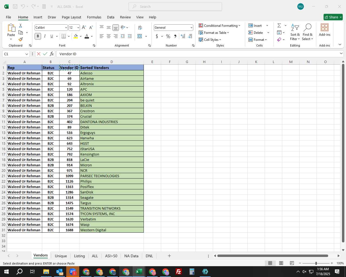Click the Paste clipboard icon
The height and width of the screenshot is (277, 346).
coord(11,28)
